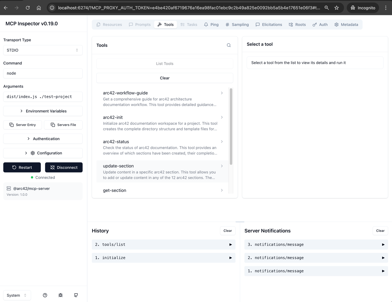Open the help icon in sidebar footer
The width and height of the screenshot is (392, 302).
point(45,295)
